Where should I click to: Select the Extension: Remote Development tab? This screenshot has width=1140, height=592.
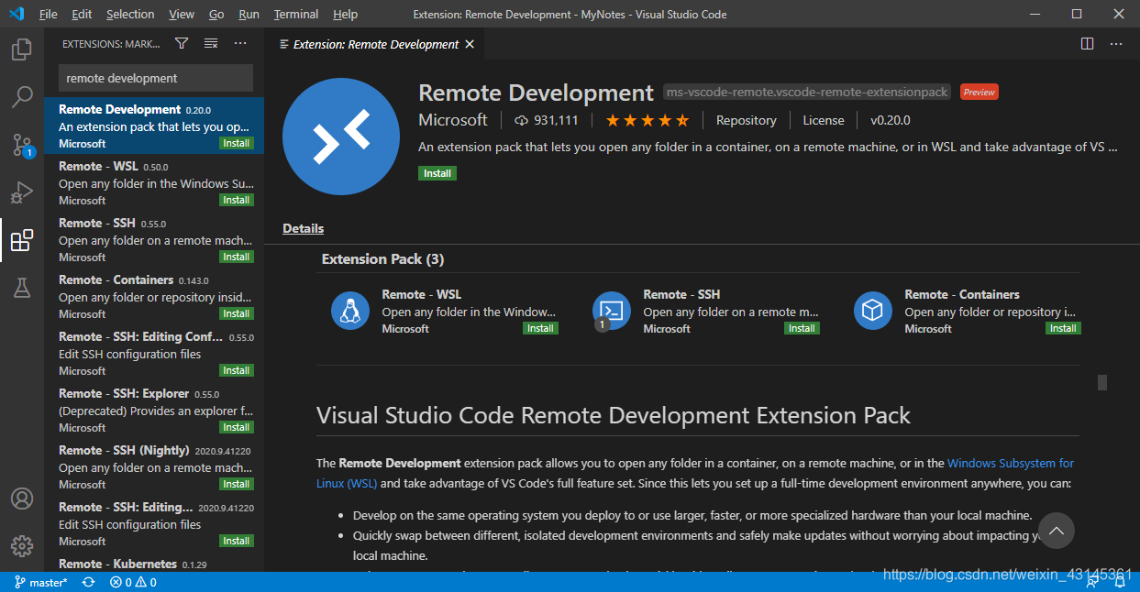[x=376, y=44]
